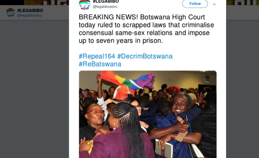Viewport: 259px width, 158px height.
Task: Dismiss the tweet by clicking the dark overlay on the right
Action: point(243,89)
